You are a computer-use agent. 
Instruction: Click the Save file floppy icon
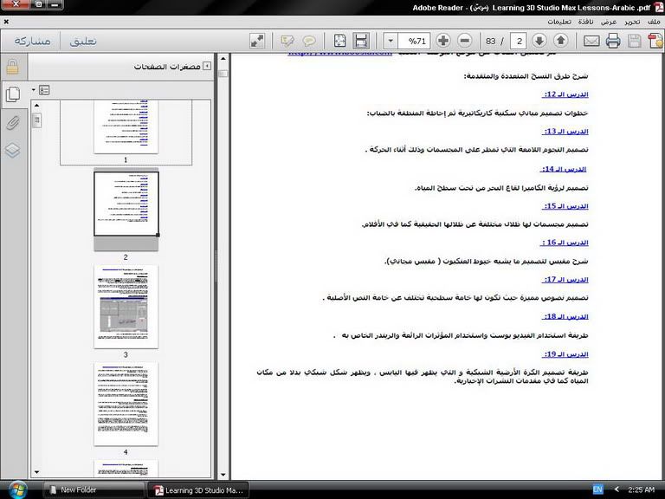pos(635,41)
